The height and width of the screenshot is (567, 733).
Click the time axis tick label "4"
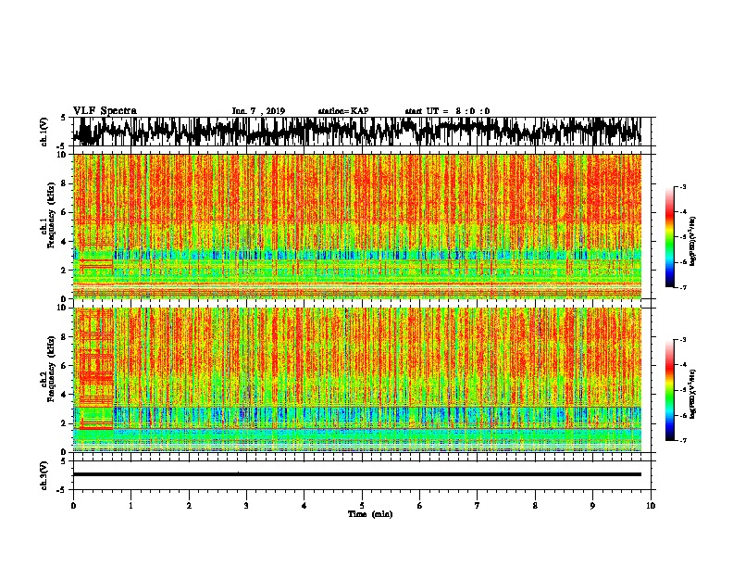(304, 506)
